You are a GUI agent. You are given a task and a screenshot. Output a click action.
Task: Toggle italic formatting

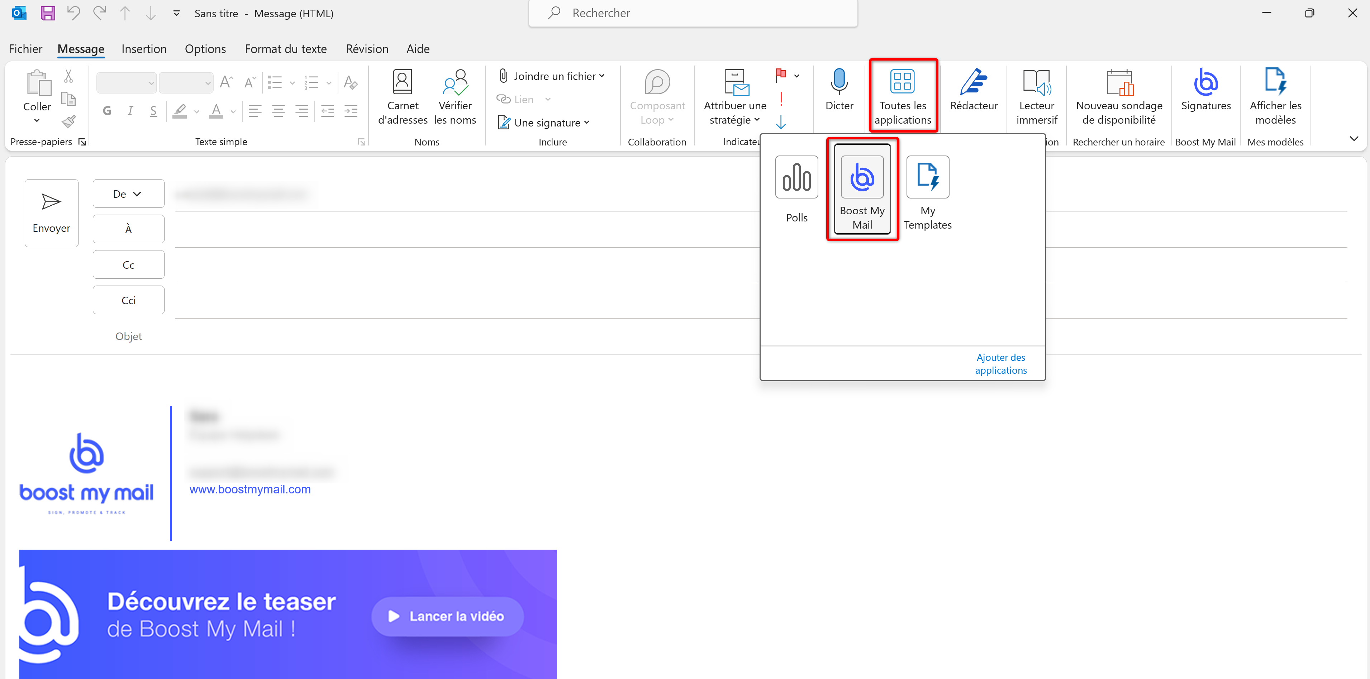point(130,111)
